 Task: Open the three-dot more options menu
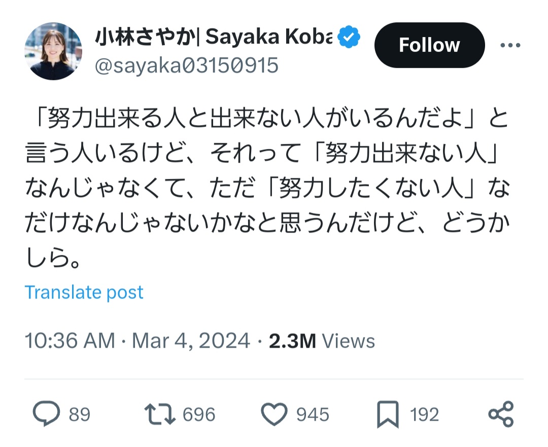tap(510, 45)
